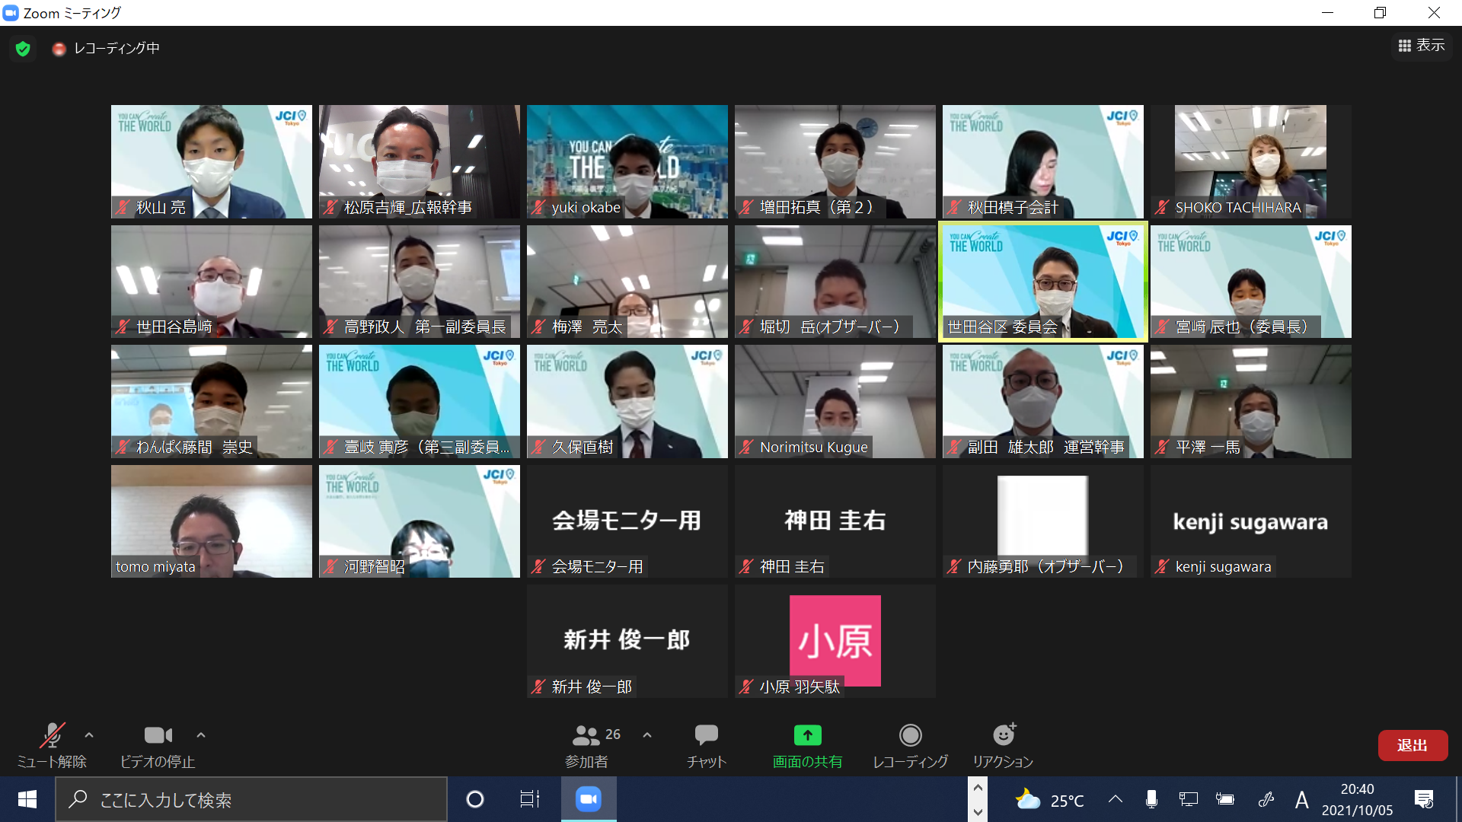Expand the audio options chevron

[x=89, y=735]
